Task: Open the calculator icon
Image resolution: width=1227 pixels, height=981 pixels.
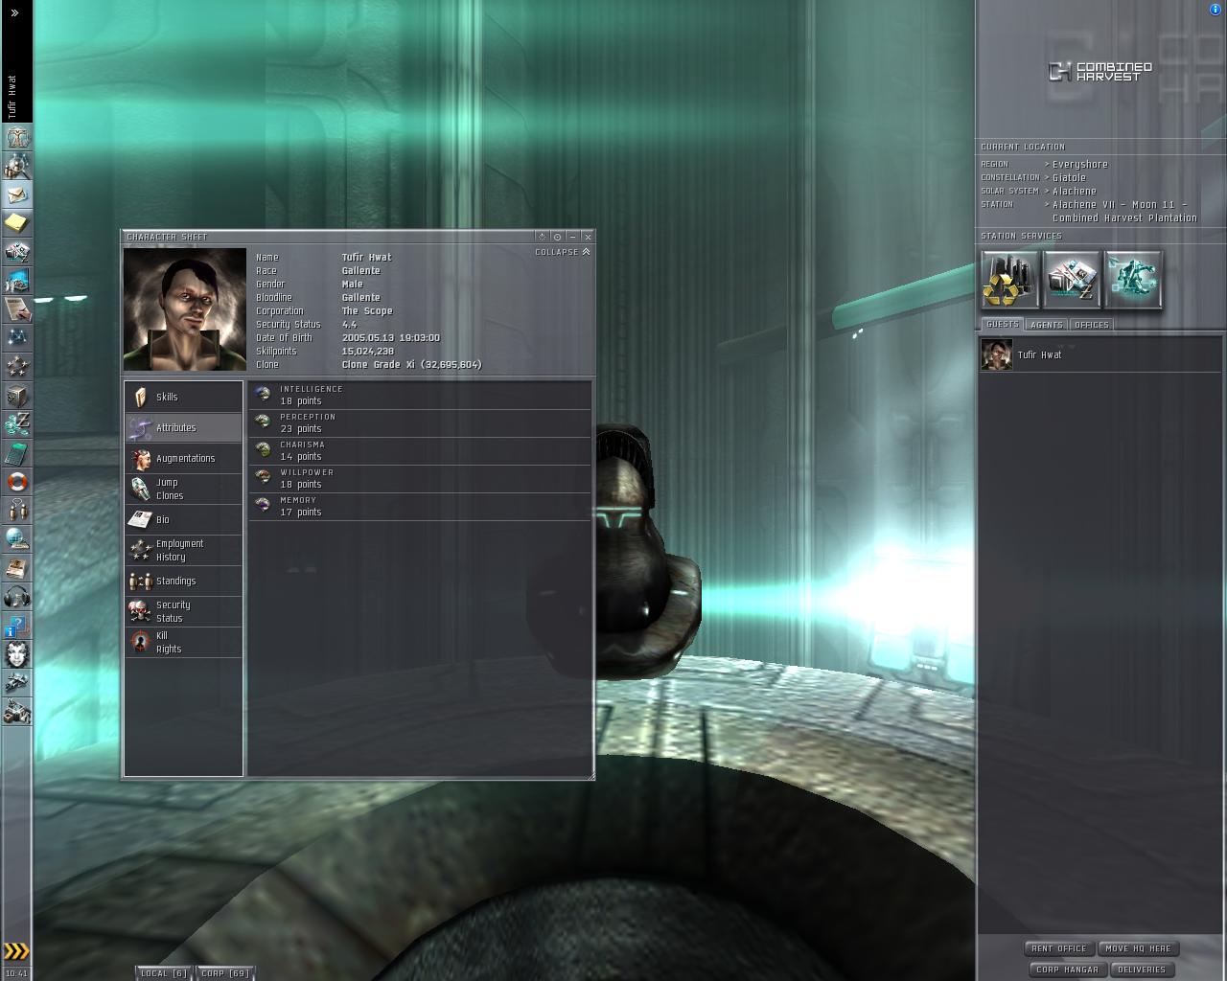Action: 17,453
